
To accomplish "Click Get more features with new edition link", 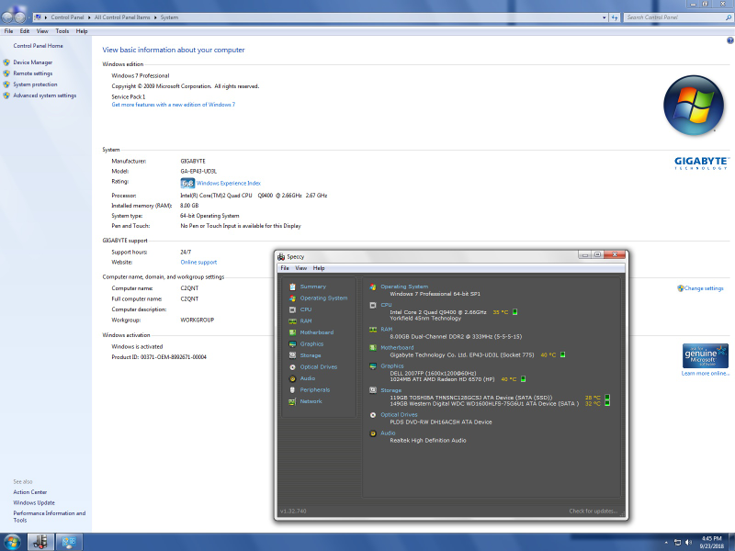I will pyautogui.click(x=173, y=105).
